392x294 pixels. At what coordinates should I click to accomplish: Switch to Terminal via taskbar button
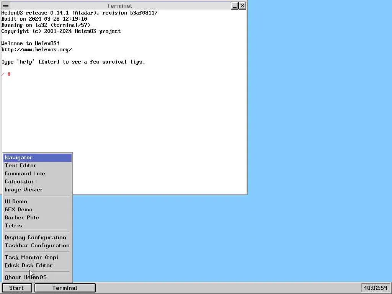(x=65, y=288)
